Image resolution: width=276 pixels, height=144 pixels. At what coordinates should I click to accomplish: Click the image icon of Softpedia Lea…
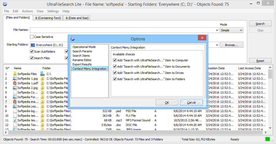15,106
